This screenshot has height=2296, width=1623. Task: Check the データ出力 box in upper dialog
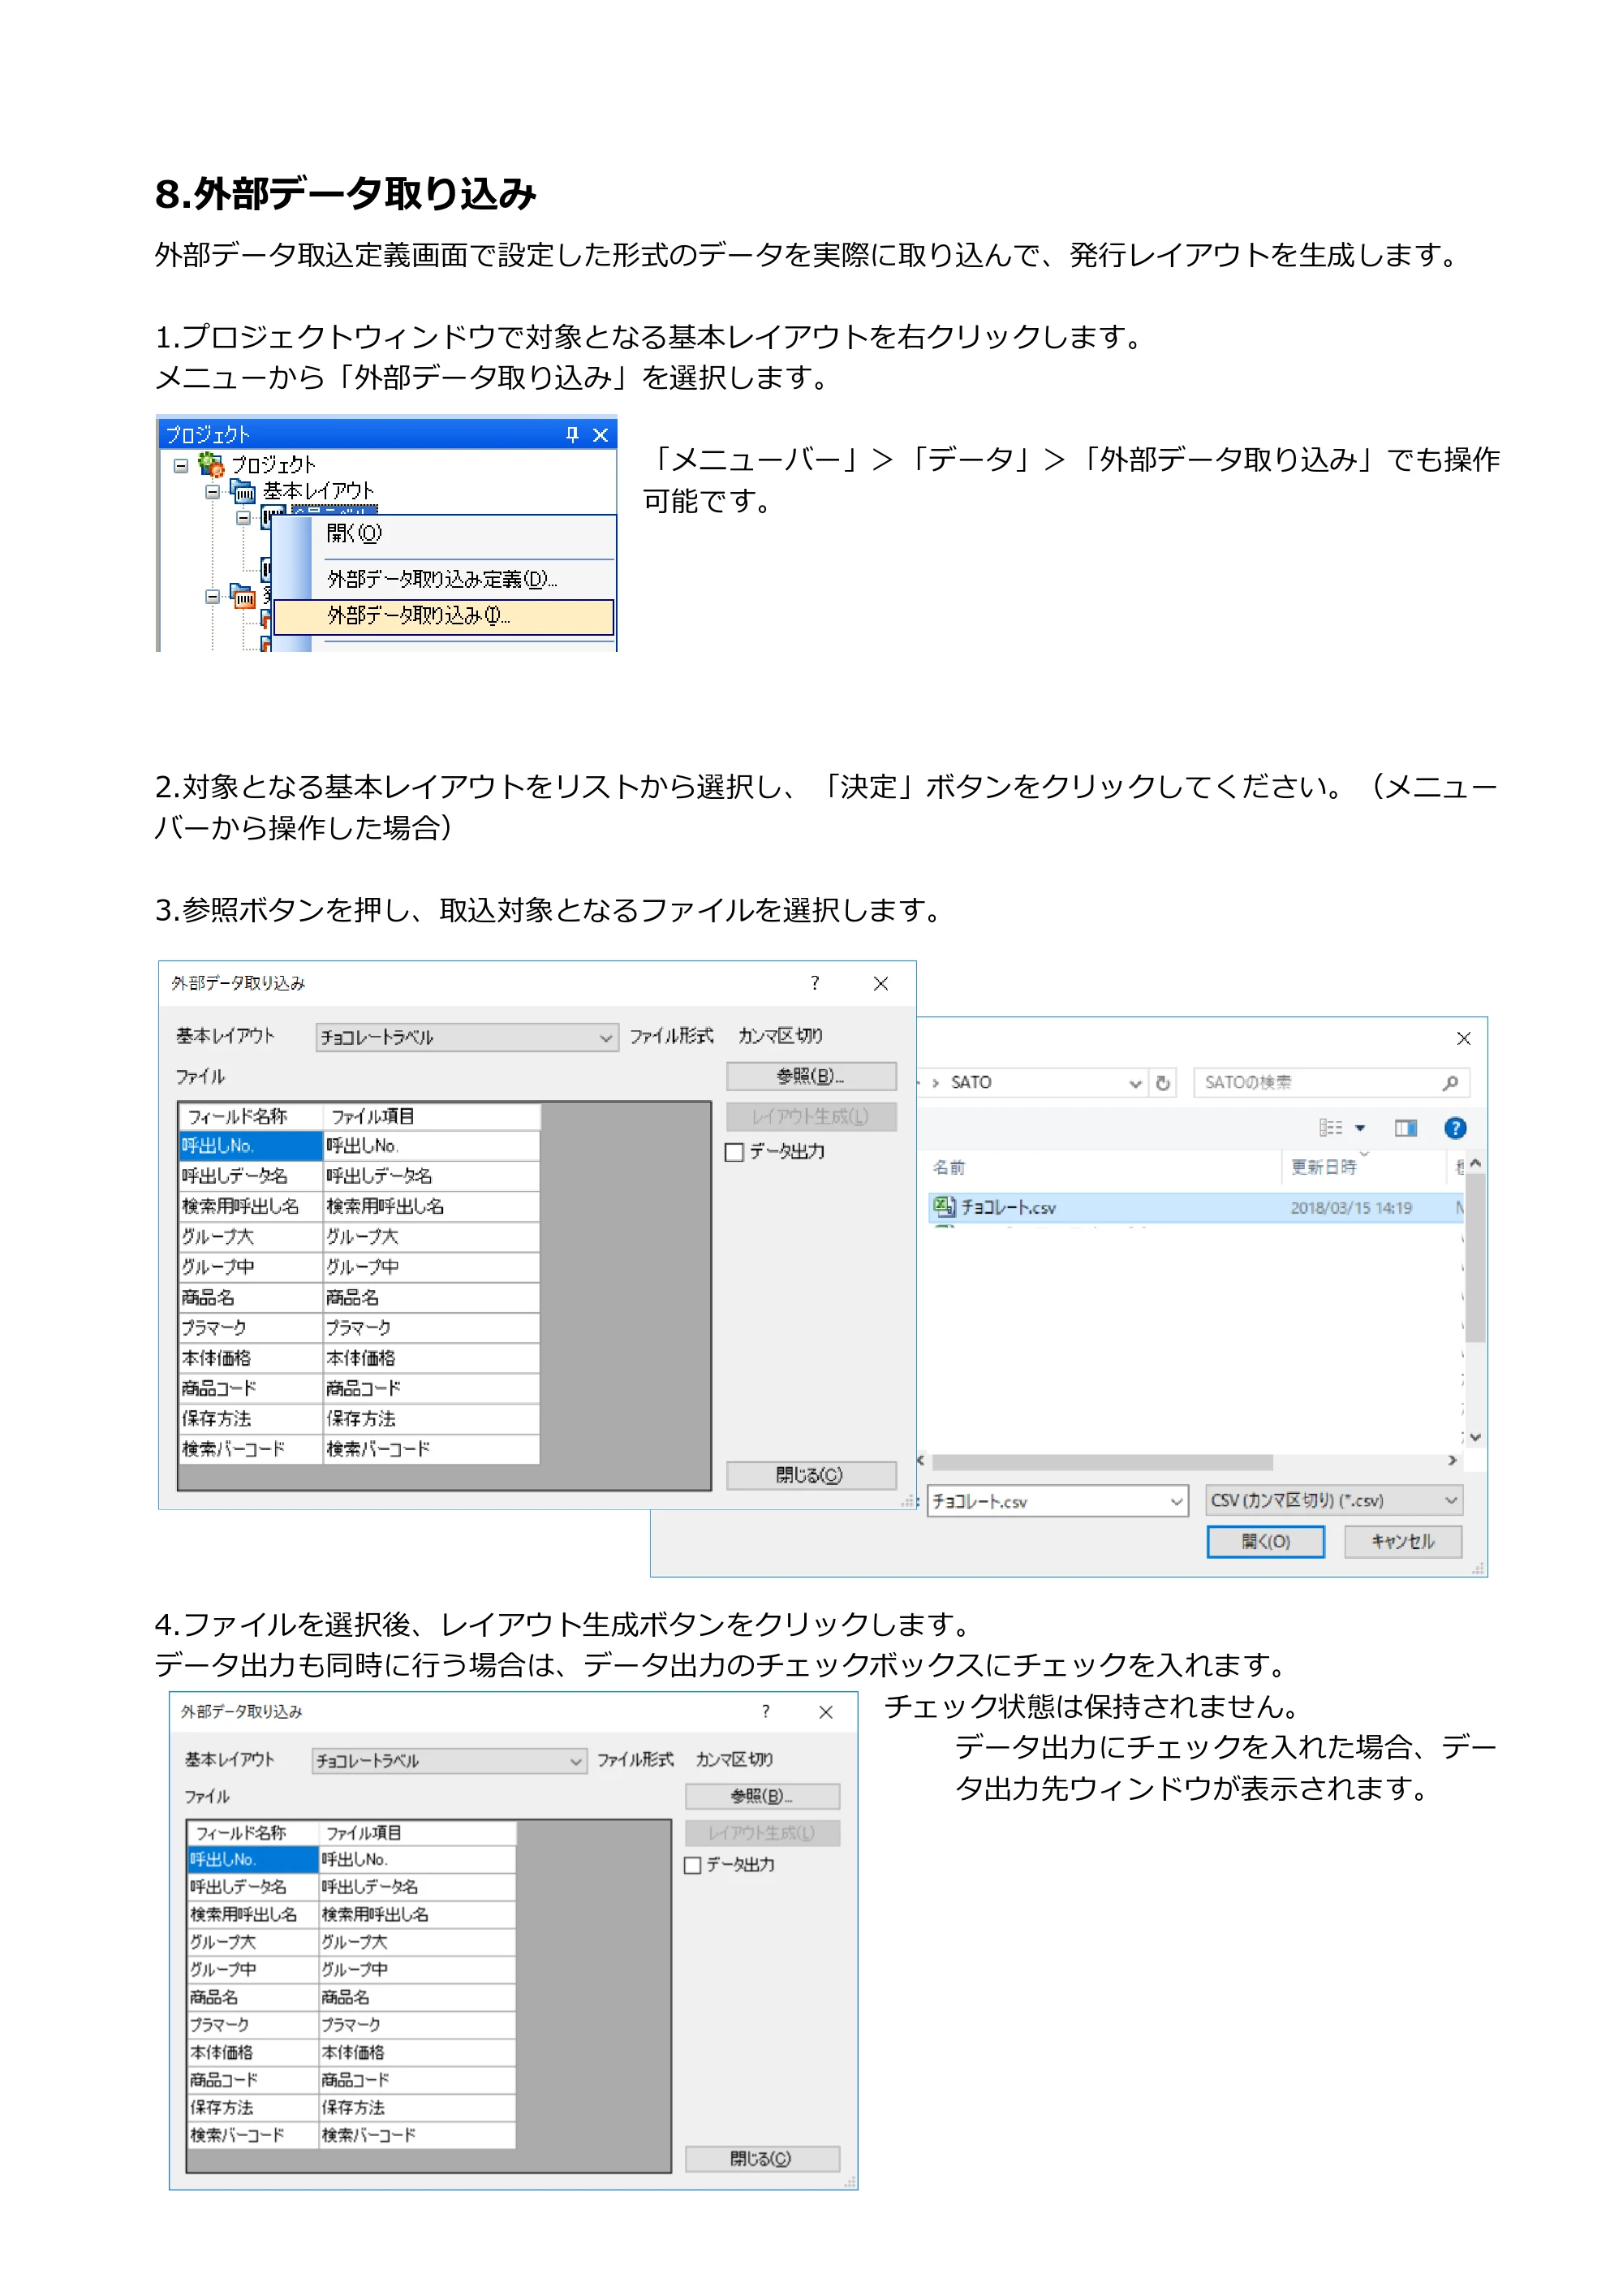coord(734,1152)
